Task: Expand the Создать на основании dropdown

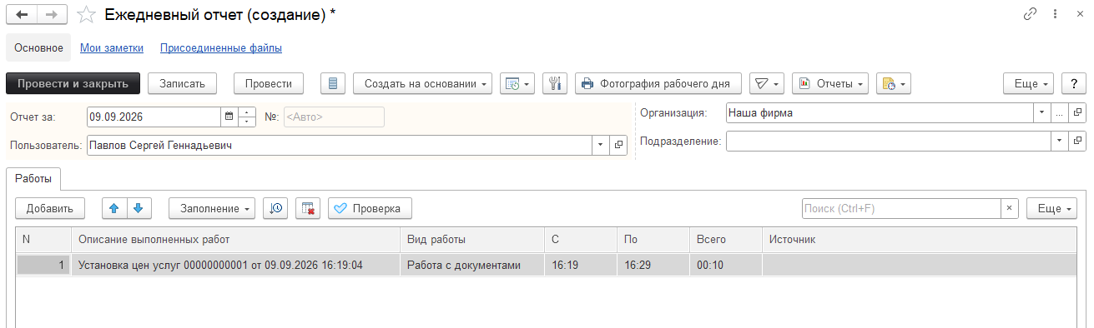Action: coord(422,83)
